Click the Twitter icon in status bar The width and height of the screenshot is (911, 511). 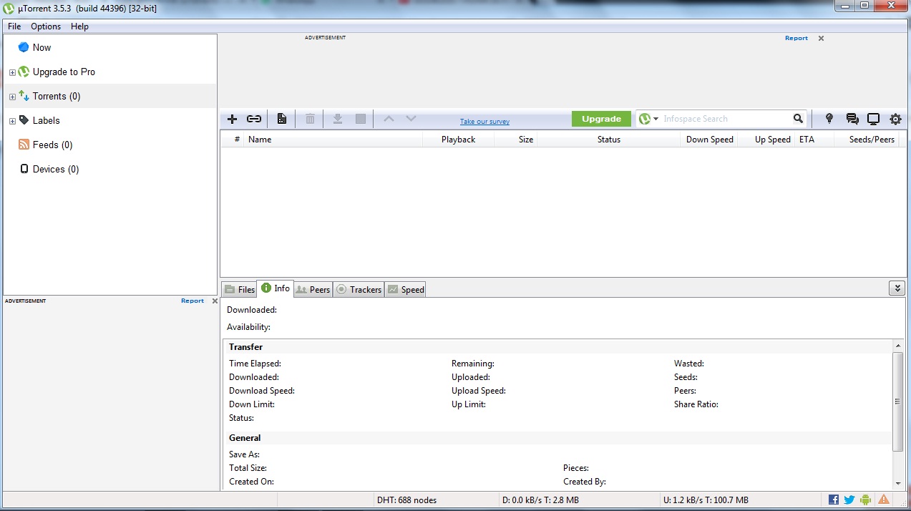click(x=849, y=500)
